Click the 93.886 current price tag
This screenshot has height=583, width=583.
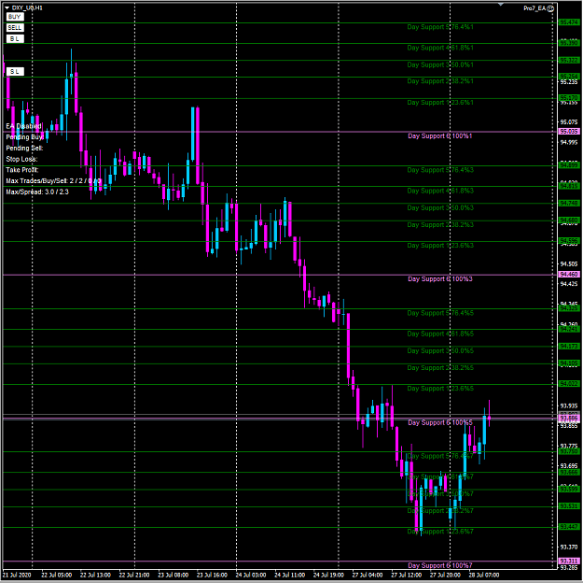(569, 419)
